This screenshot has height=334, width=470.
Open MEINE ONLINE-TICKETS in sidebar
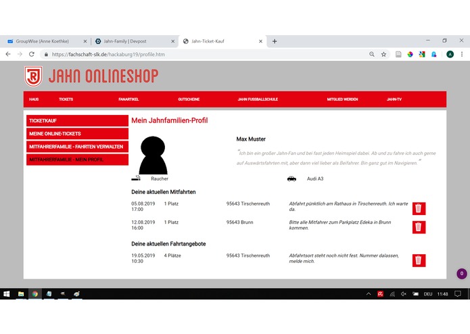coord(77,134)
